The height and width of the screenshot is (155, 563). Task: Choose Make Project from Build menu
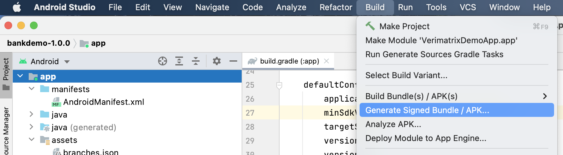point(457,26)
